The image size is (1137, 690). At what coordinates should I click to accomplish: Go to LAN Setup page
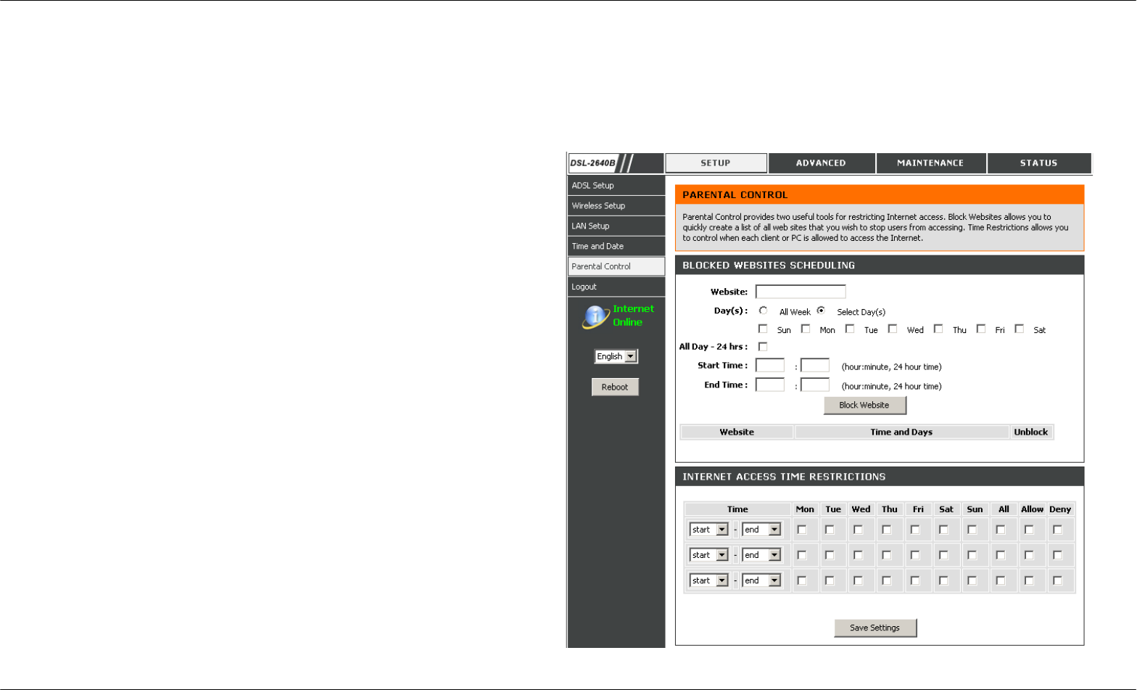616,226
